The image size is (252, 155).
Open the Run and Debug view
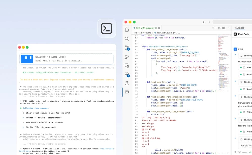tap(127, 57)
